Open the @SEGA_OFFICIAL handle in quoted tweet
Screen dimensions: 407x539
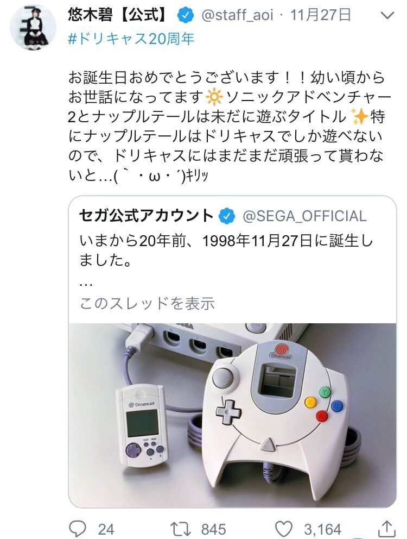(304, 216)
